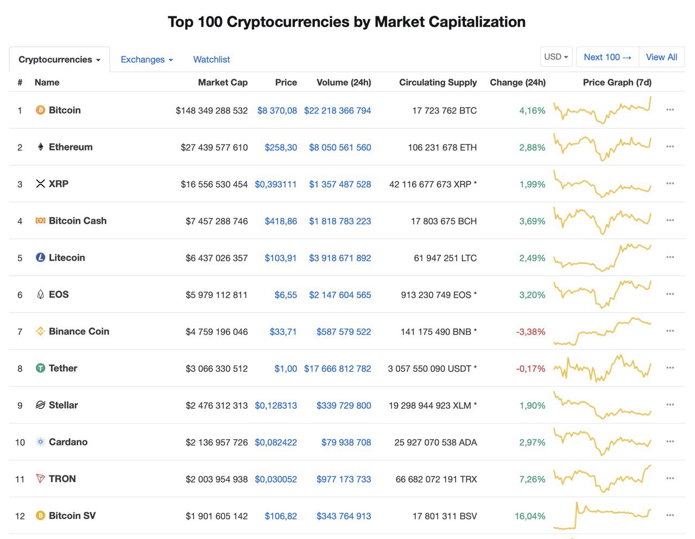Click the Bitcoin SV 7-day price graph

click(x=602, y=516)
